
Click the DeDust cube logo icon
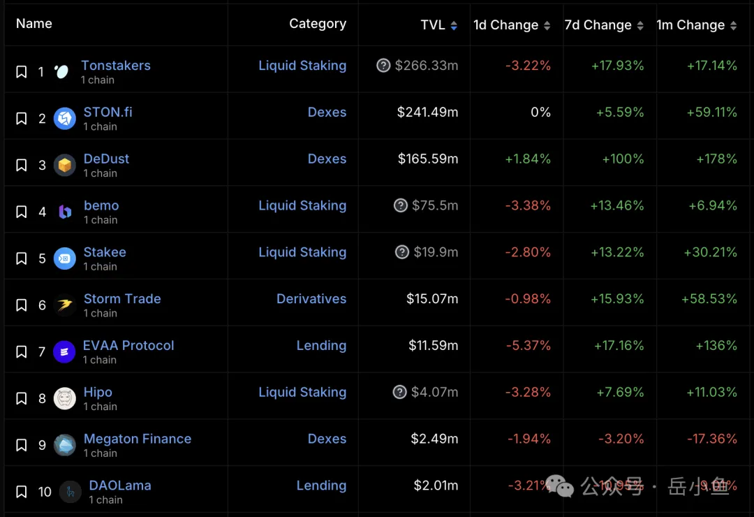tap(64, 166)
